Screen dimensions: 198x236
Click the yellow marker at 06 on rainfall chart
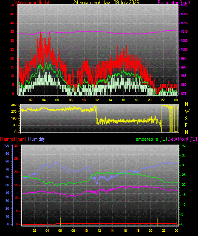point(60,222)
